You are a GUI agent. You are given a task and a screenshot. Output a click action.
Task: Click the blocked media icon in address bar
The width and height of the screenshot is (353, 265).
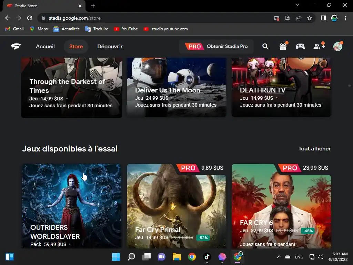[x=276, y=18]
